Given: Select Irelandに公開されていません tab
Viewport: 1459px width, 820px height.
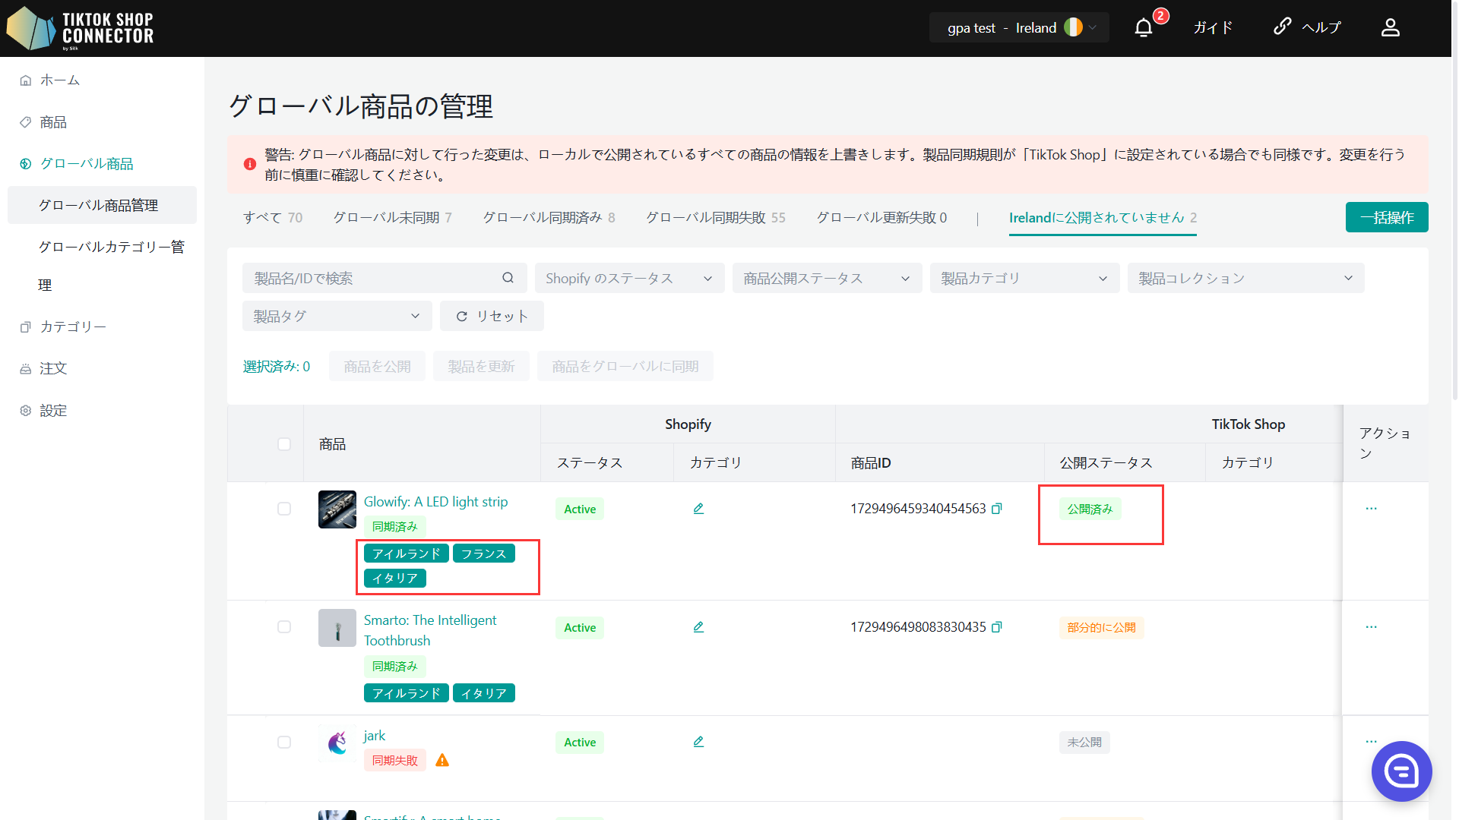Looking at the screenshot, I should pos(1103,218).
